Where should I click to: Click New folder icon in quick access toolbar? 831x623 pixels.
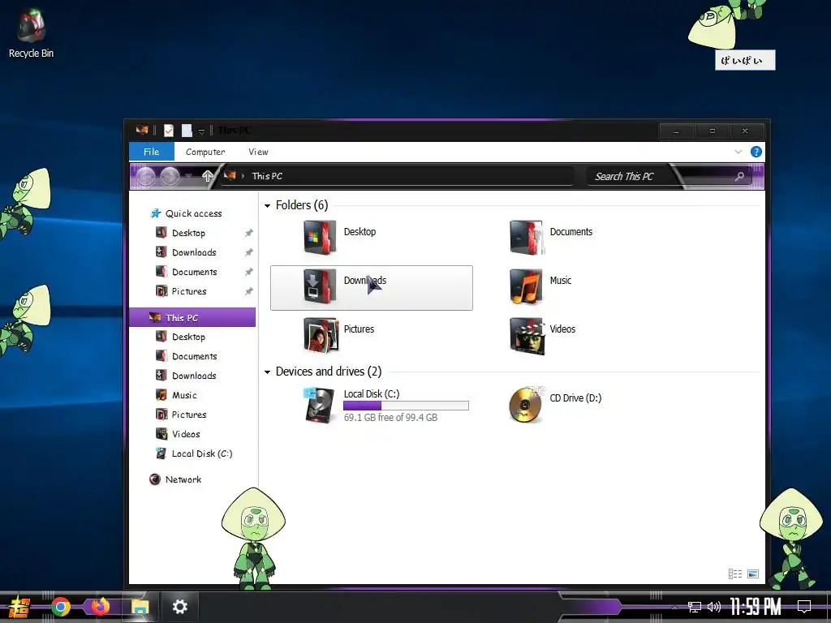point(187,131)
